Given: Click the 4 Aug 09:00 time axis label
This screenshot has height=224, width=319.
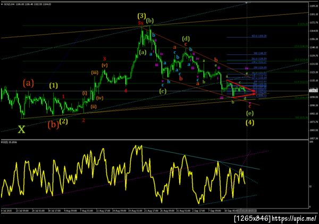Looking at the screenshot, I should (x=71, y=211).
